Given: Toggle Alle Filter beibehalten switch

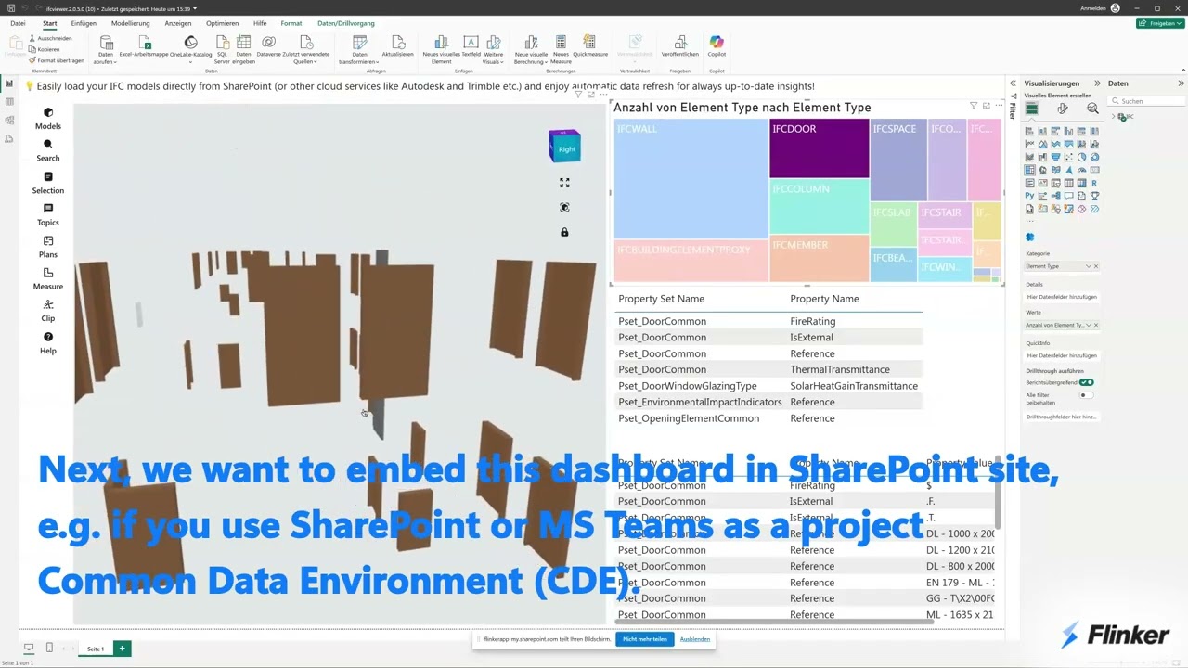Looking at the screenshot, I should [x=1086, y=395].
